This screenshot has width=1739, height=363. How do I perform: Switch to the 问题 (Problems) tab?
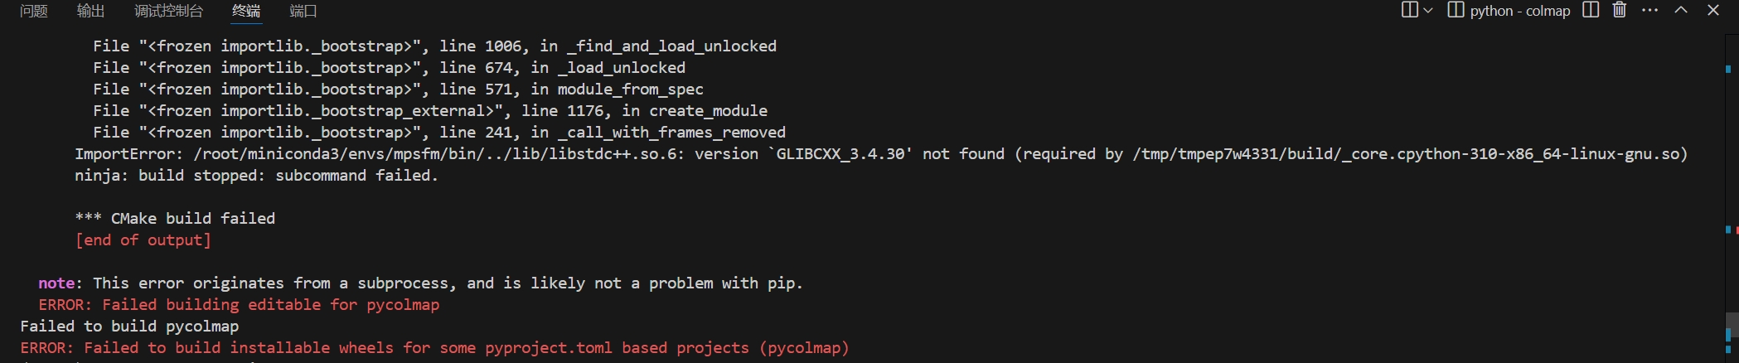[34, 11]
